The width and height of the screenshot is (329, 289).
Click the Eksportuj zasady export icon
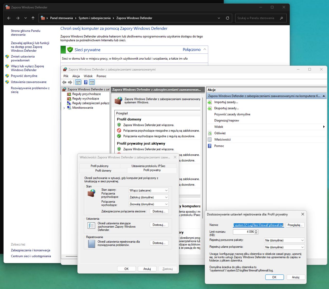pos(209,108)
